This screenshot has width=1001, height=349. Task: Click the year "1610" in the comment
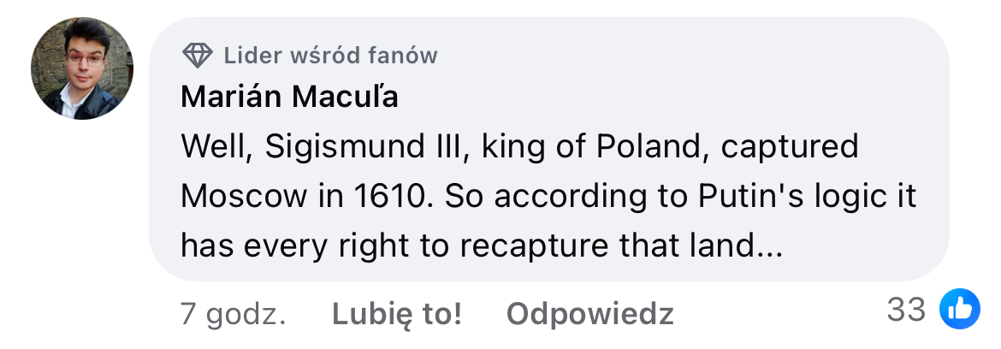coord(389,197)
